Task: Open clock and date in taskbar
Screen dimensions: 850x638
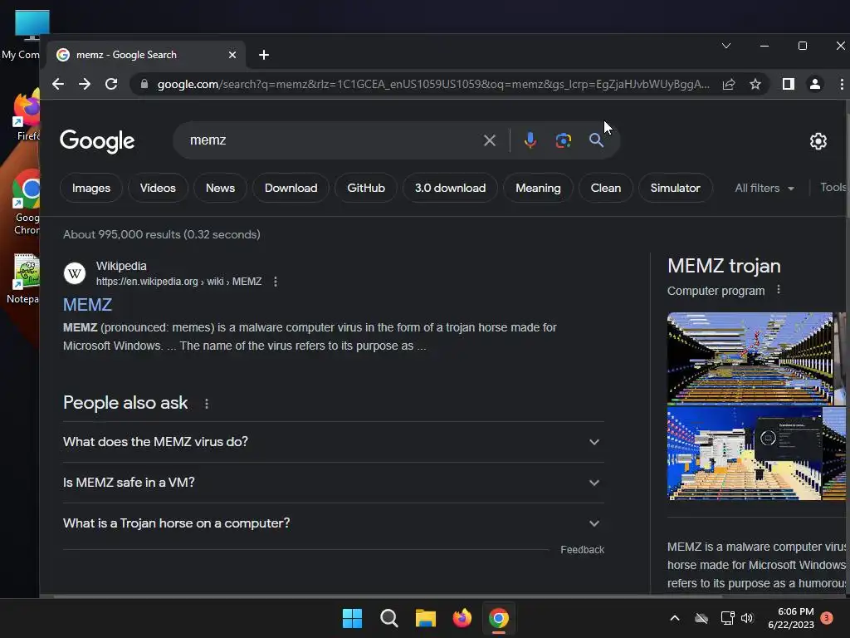Action: coord(791,618)
